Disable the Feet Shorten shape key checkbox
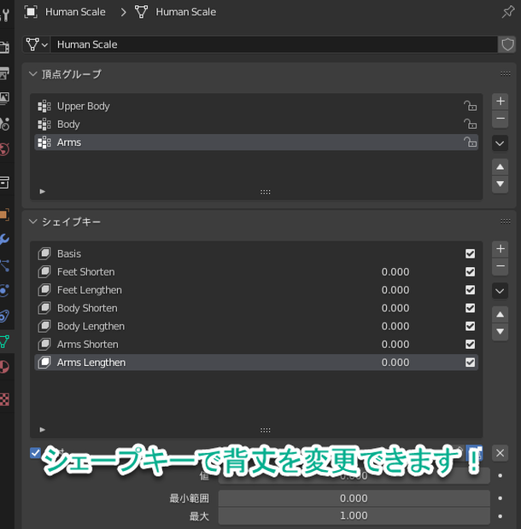The height and width of the screenshot is (529, 521). point(470,272)
